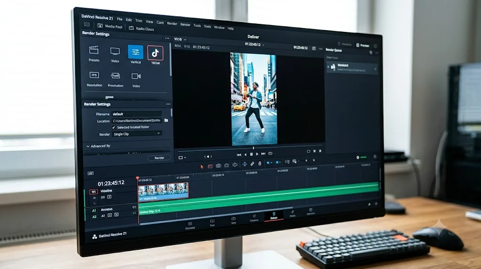Jump to first frame in viewer
Screen dimensions: 481x269
tap(239, 155)
